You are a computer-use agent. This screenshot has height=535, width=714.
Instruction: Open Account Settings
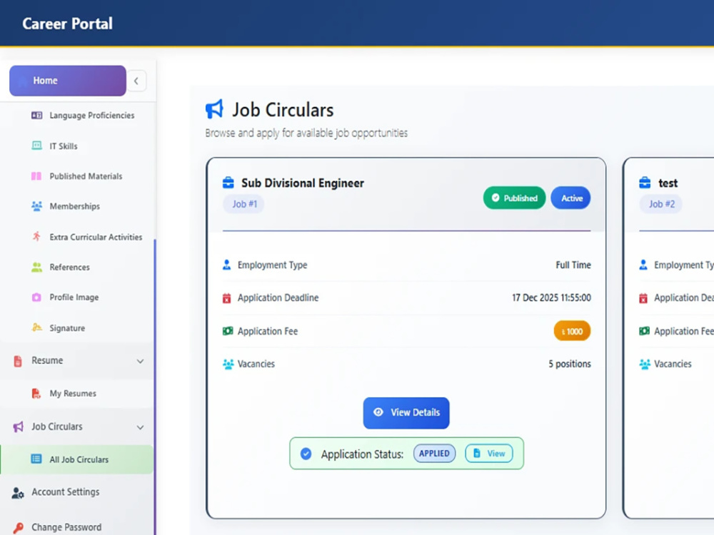point(65,491)
